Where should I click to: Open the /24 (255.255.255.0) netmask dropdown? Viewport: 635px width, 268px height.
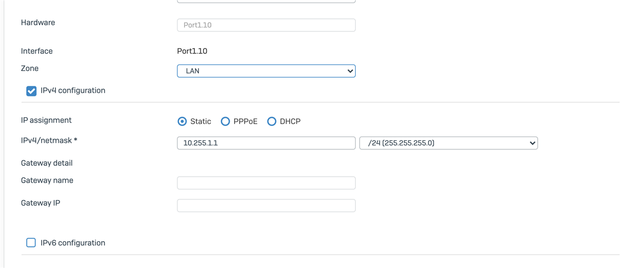pyautogui.click(x=448, y=143)
